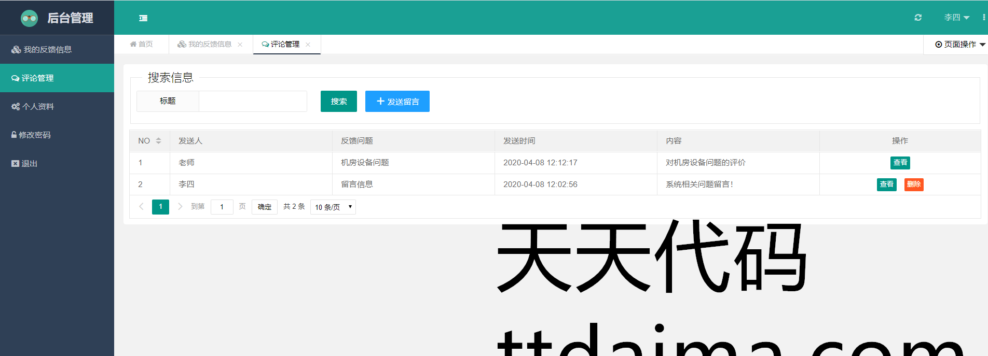Click the 发送留言 button
This screenshot has height=356, width=988.
(x=397, y=102)
